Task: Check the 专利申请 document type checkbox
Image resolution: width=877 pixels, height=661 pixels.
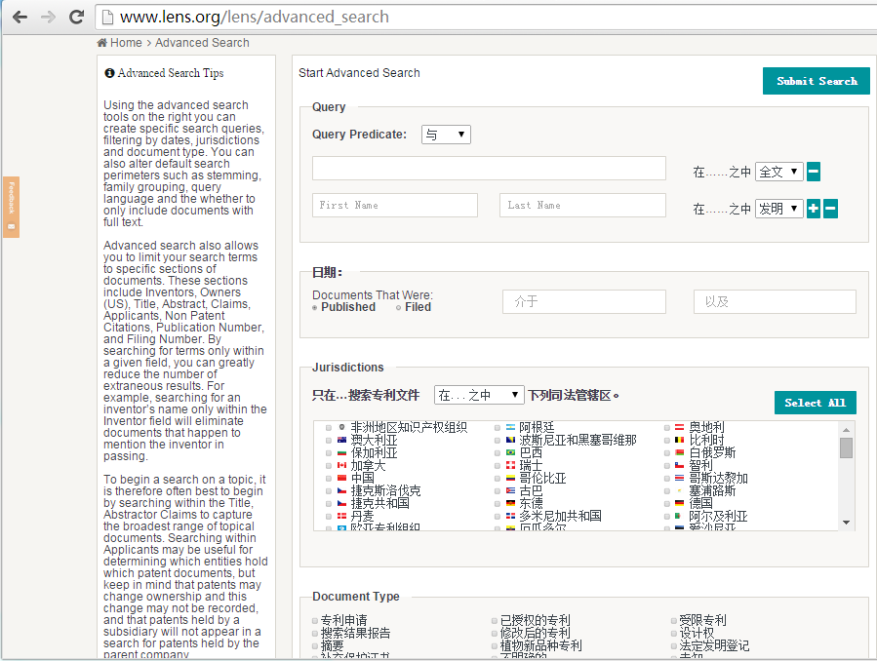Action: click(315, 621)
